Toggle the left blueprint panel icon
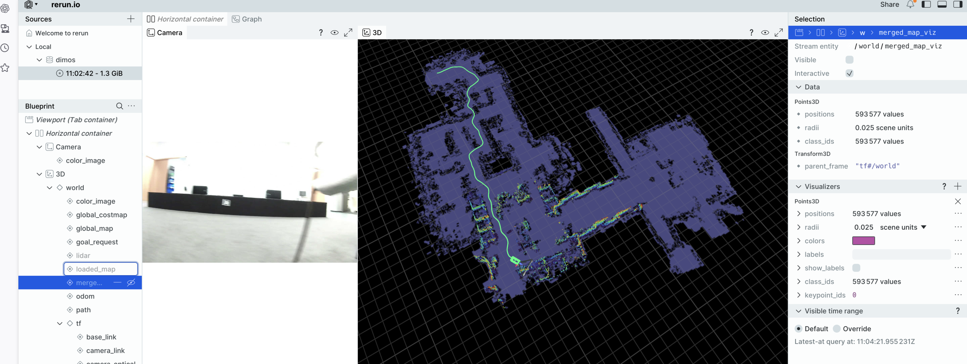 [926, 4]
